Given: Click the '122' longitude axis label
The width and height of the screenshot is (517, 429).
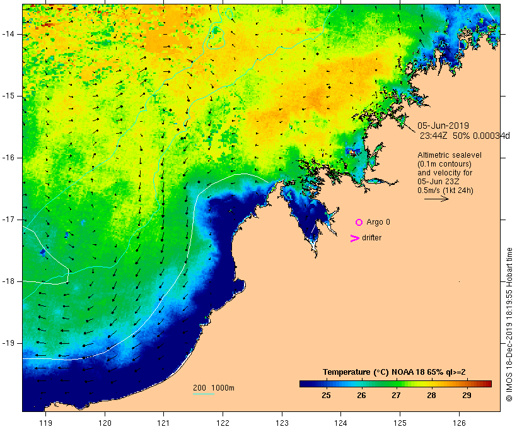Looking at the screenshot, I should pyautogui.click(x=223, y=423).
